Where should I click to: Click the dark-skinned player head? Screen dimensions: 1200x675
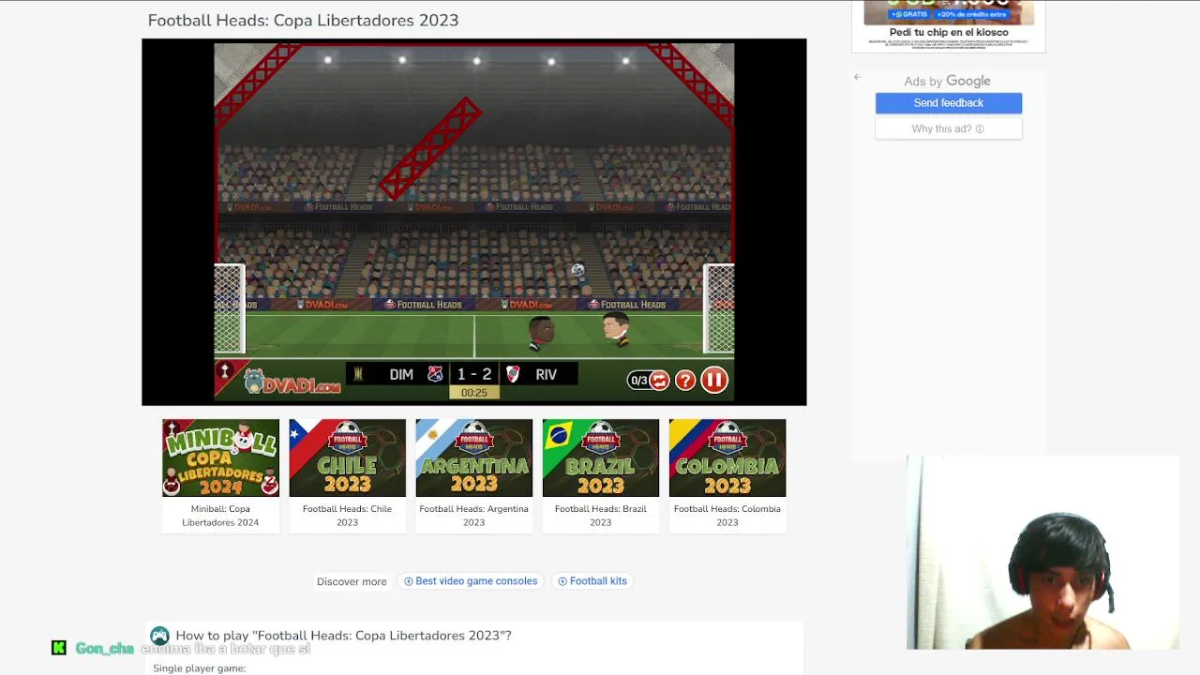[x=541, y=331]
